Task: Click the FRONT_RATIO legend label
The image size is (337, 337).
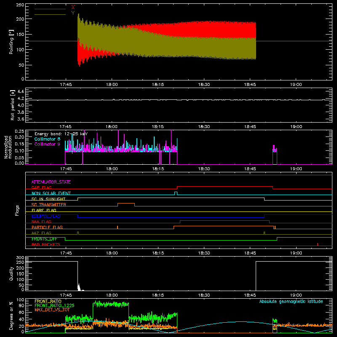Action: coord(48,301)
